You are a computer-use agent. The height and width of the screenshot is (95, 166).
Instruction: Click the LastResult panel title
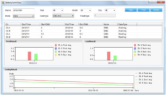point(90,41)
